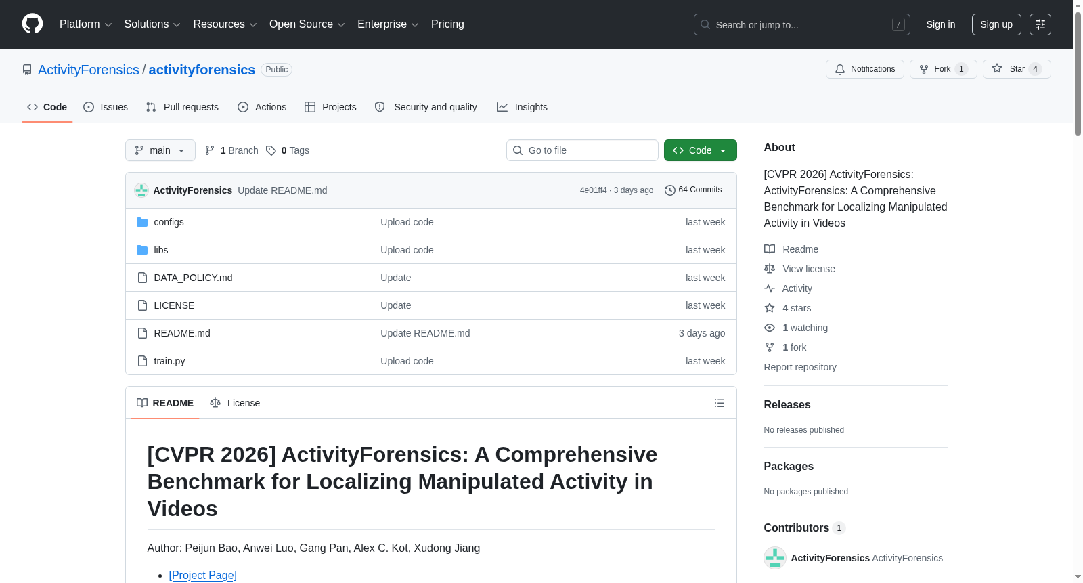Open the appearance settings icon button
The image size is (1083, 583).
pos(1040,24)
